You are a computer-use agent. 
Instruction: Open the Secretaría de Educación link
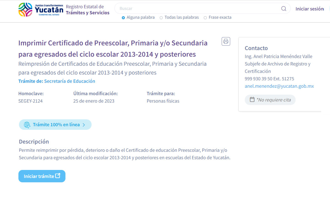[x=70, y=81]
